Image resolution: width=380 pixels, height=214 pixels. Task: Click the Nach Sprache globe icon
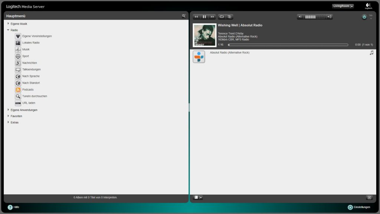[x=18, y=76]
